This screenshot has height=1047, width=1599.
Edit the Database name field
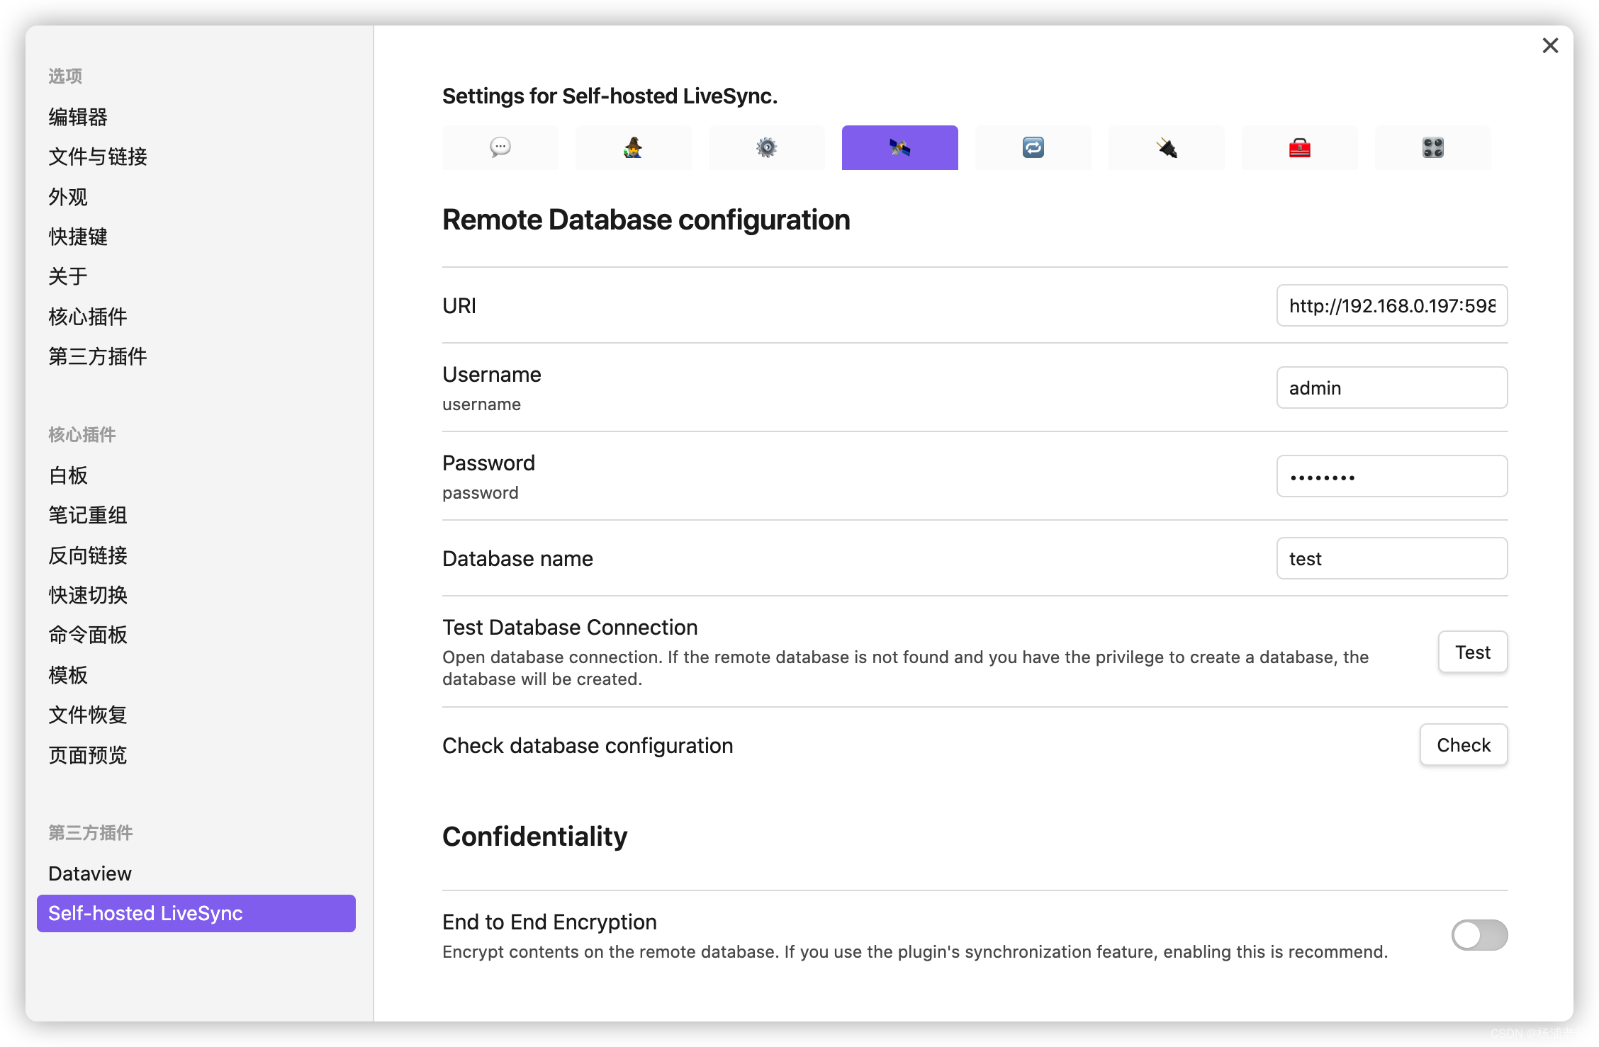pos(1391,558)
